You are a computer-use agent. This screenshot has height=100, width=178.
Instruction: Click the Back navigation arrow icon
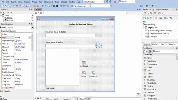(x=147, y=6)
